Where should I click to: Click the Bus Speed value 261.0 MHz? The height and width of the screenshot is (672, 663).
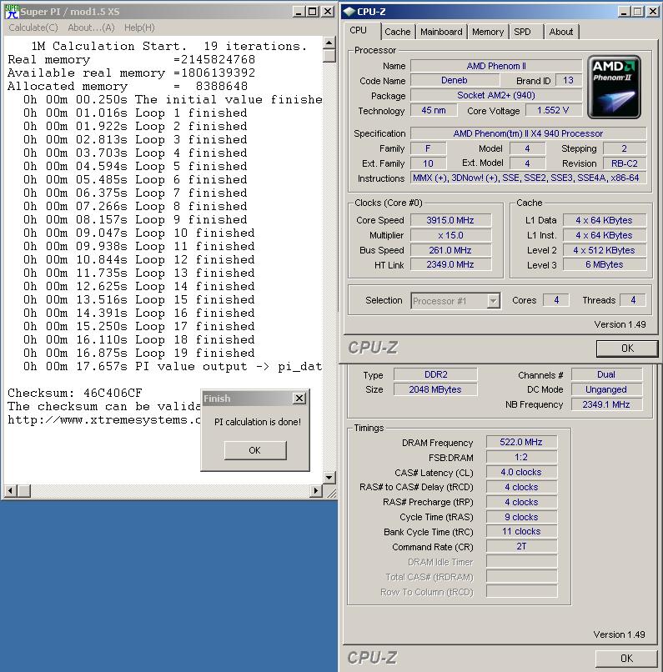click(450, 250)
